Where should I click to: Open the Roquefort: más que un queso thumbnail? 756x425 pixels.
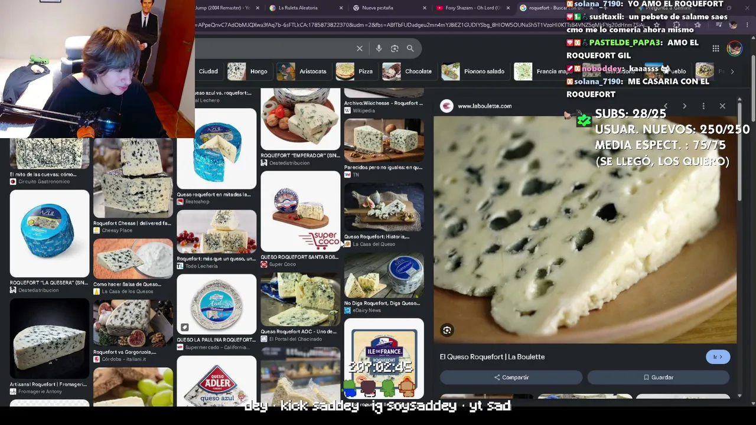pos(217,231)
